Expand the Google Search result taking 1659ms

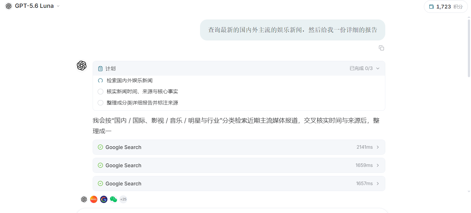pos(239,165)
